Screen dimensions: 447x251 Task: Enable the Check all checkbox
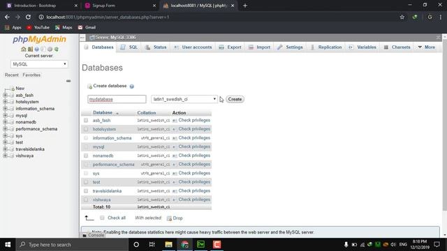pos(102,218)
